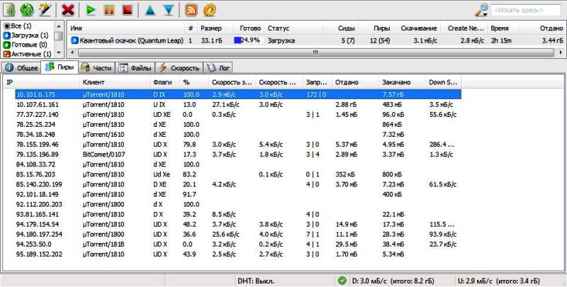This screenshot has height=287, width=567.
Task: Click torrent list scroll right arrow
Action: [x=561, y=52]
